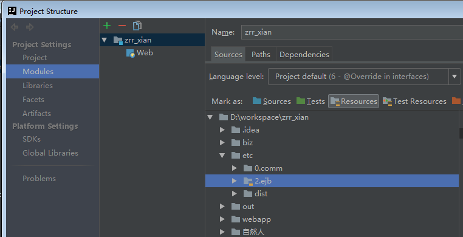
Task: Toggle the Resources mark button
Action: 354,101
